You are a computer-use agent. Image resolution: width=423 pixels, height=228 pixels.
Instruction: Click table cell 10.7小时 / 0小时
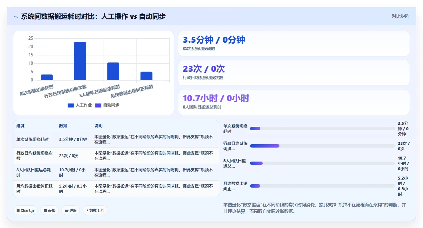tap(74, 172)
